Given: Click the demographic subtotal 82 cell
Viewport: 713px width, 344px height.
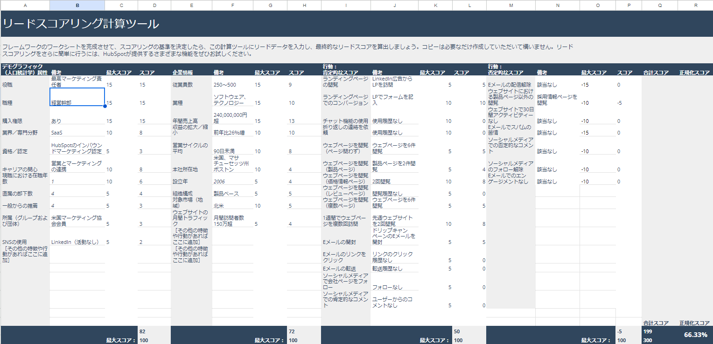Looking at the screenshot, I should tap(154, 331).
